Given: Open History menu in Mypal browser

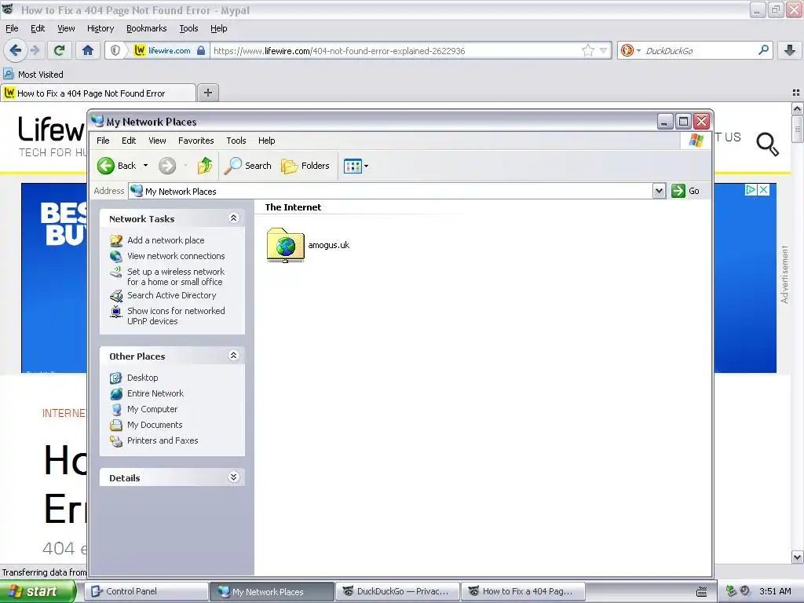Looking at the screenshot, I should click(100, 28).
